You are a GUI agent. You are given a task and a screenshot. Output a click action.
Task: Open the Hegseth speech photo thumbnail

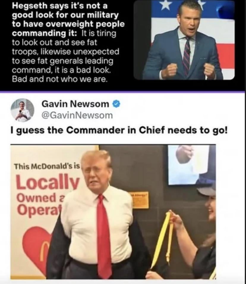(184, 40)
